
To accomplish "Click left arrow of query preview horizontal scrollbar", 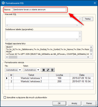I will coord(7,57).
